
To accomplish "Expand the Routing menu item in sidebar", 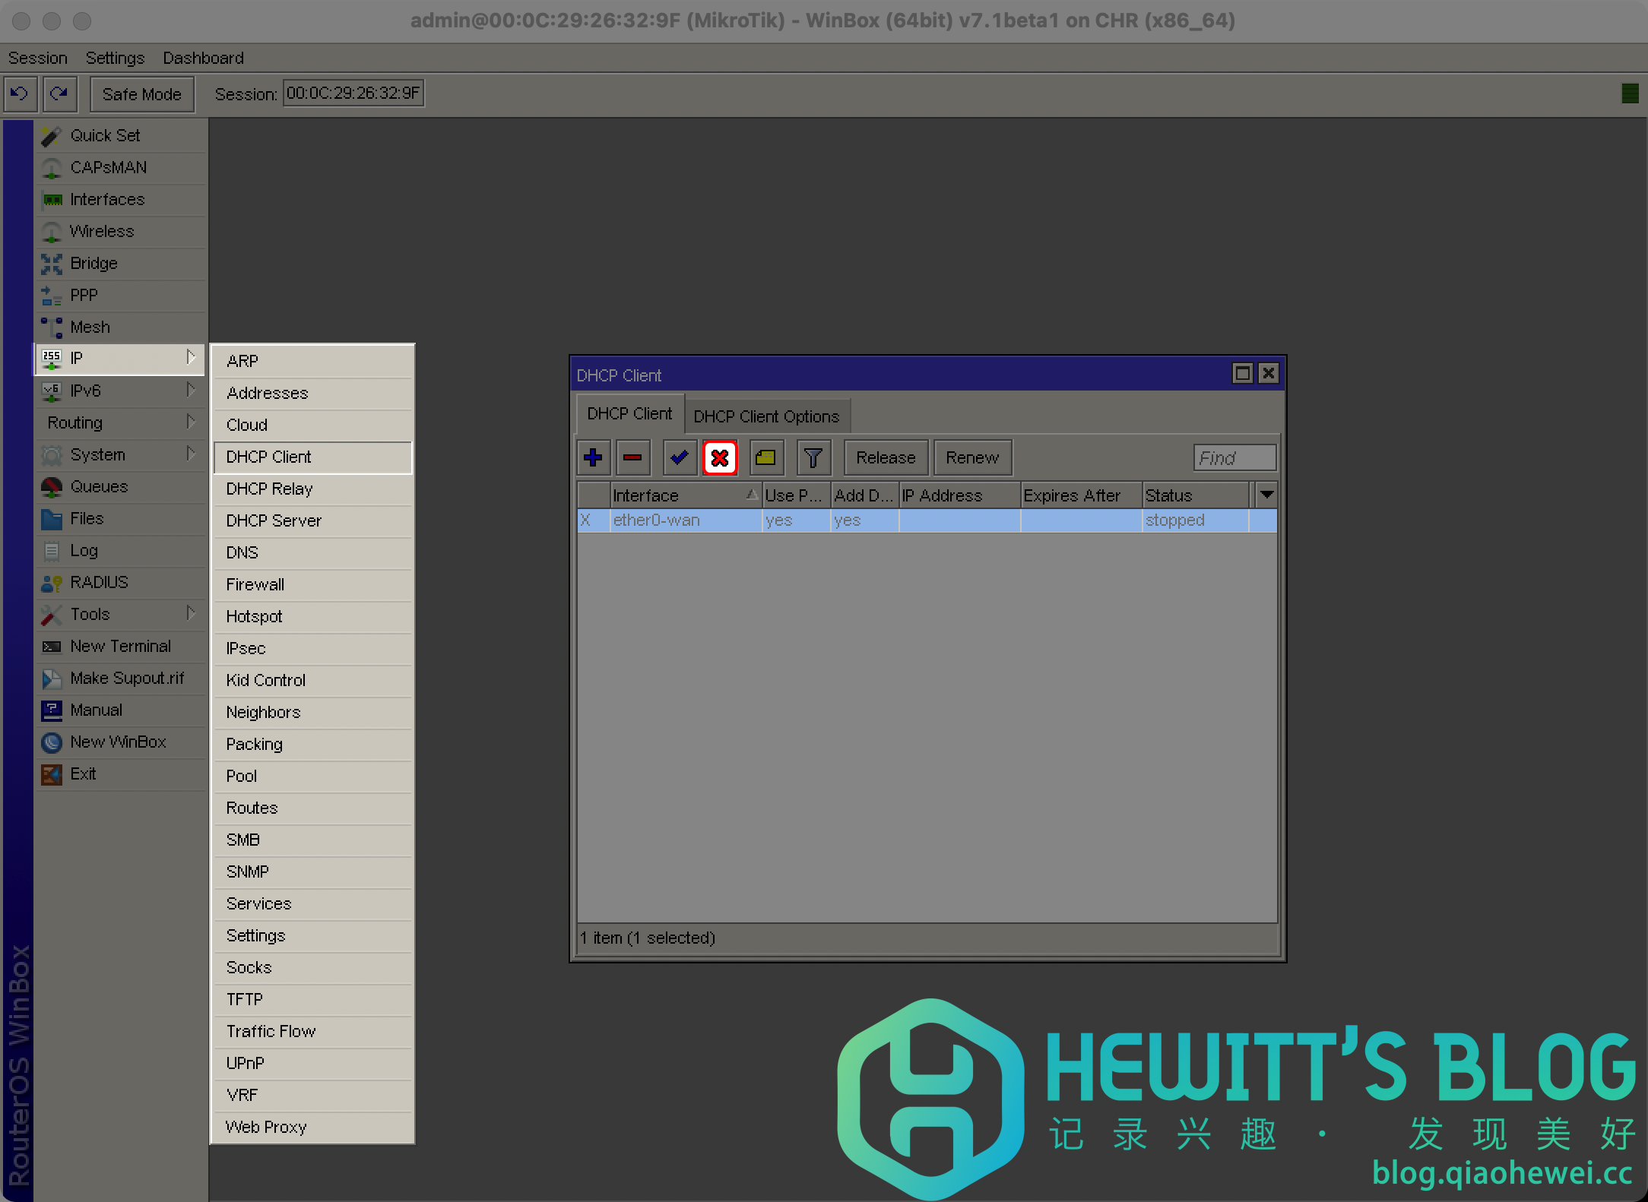I will (116, 422).
